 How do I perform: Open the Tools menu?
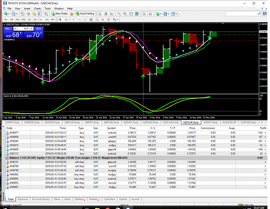coord(48,9)
